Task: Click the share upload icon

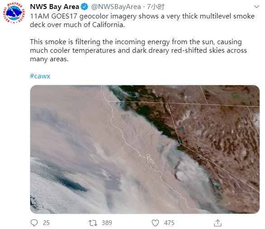Action: 218,223
